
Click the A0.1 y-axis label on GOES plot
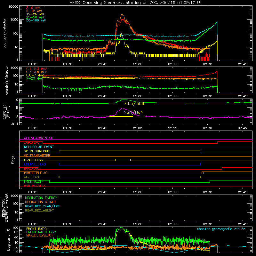point(15,124)
